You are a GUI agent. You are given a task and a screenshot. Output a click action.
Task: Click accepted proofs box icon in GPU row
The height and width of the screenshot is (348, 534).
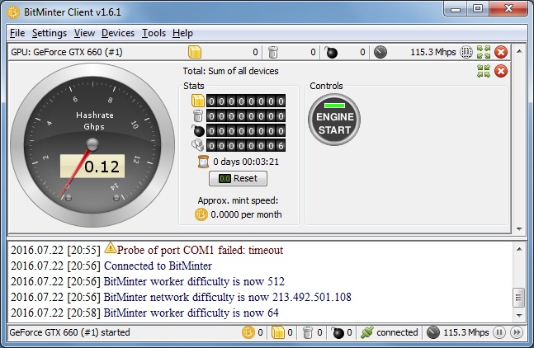click(195, 52)
